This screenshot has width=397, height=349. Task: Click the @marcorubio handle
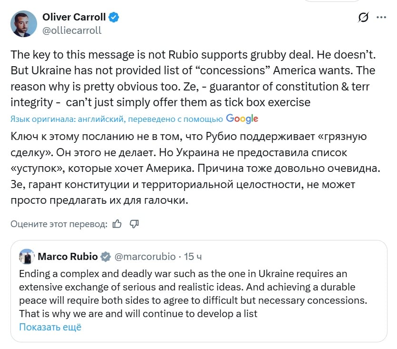coord(145,257)
